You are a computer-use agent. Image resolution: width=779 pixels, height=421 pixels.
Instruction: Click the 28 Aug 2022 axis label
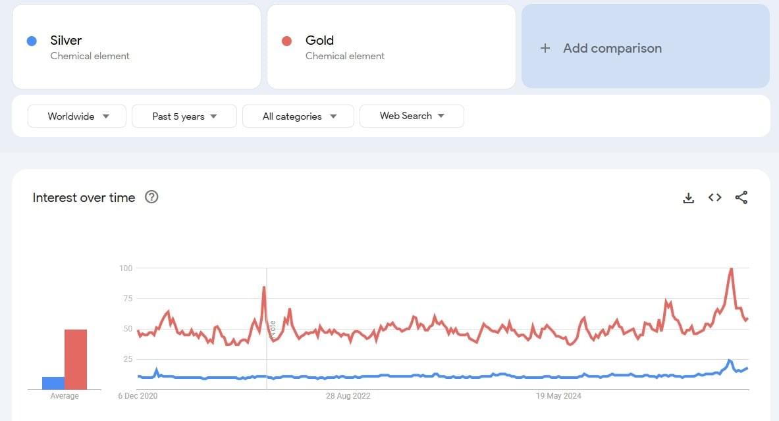click(x=348, y=396)
